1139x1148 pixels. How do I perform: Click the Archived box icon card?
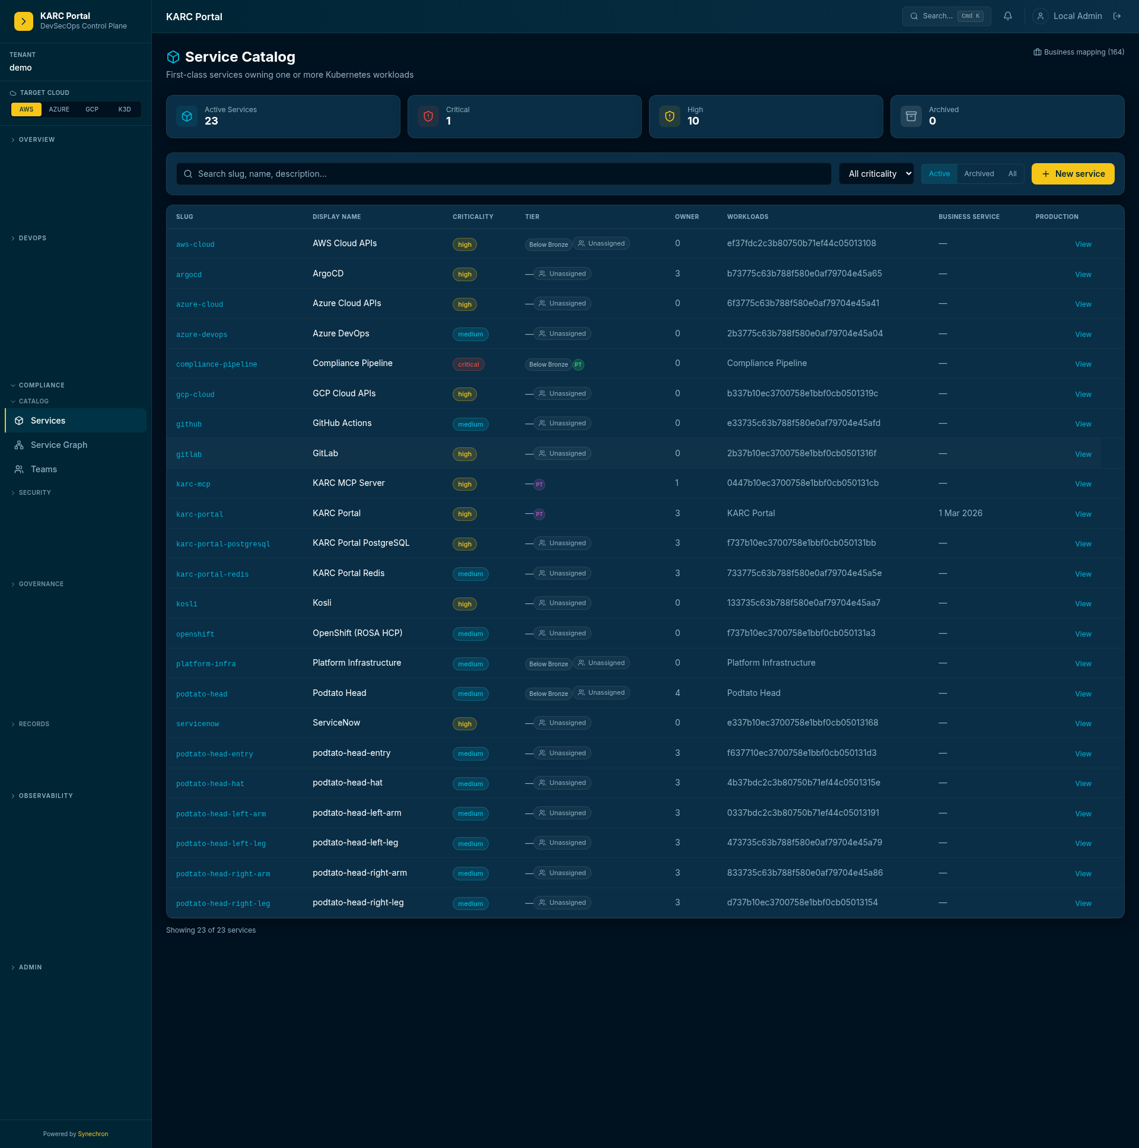click(911, 116)
